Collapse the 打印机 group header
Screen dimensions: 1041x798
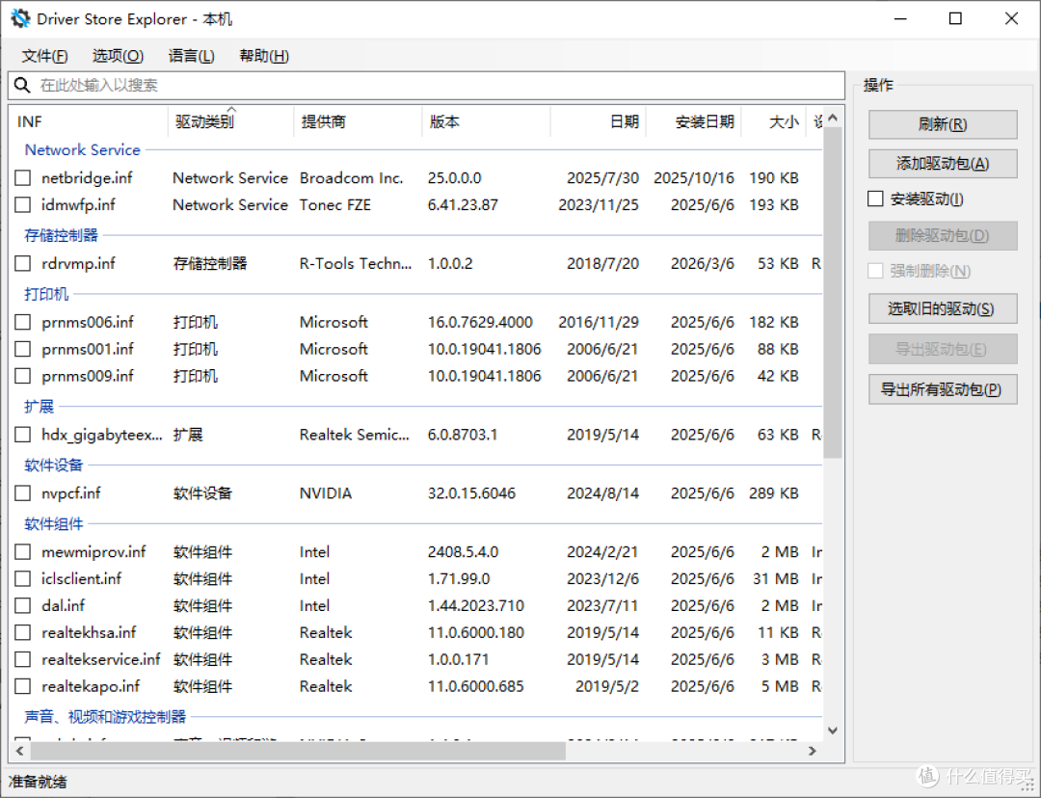tap(46, 294)
